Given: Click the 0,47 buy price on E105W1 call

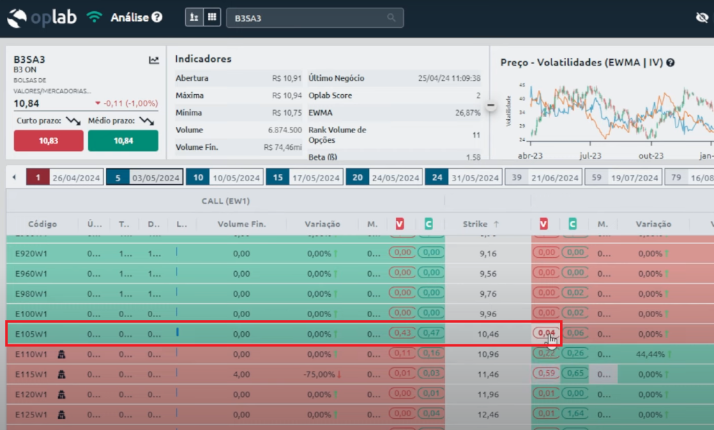Looking at the screenshot, I should (430, 333).
